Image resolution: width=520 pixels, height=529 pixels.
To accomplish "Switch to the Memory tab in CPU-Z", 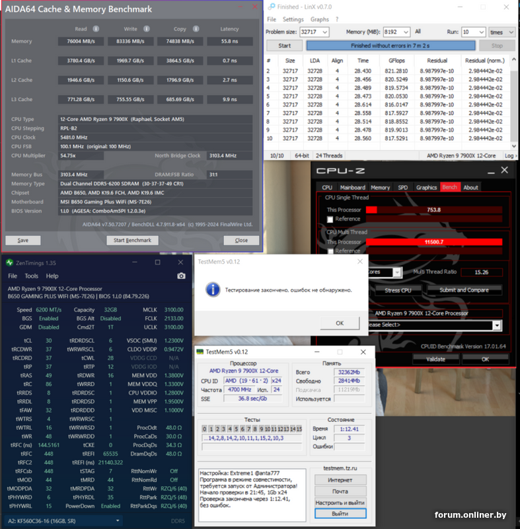I will (380, 187).
